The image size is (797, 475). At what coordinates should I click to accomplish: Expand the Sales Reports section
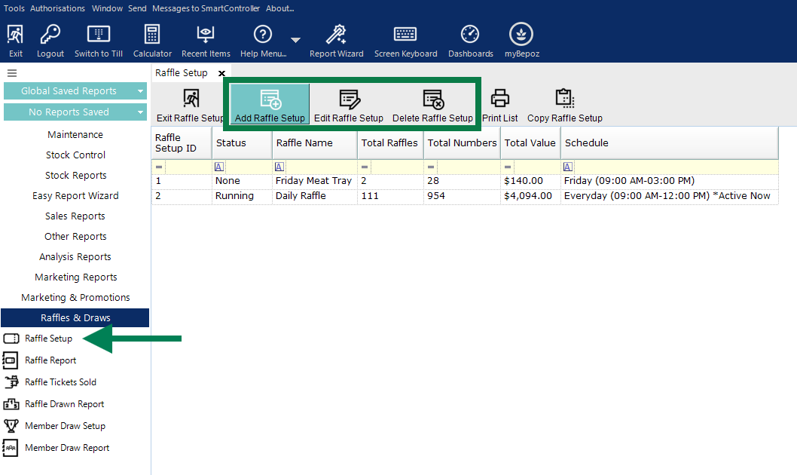click(75, 216)
